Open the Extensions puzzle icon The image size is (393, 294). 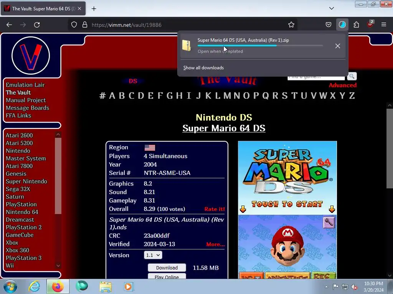point(356,25)
